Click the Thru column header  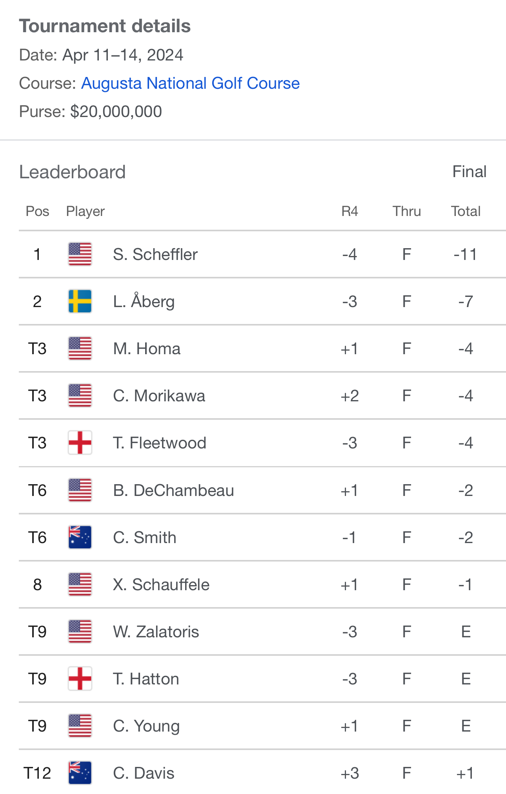pyautogui.click(x=407, y=211)
